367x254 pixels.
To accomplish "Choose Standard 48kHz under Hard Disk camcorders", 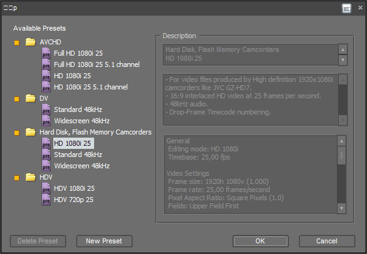I will click(x=78, y=155).
